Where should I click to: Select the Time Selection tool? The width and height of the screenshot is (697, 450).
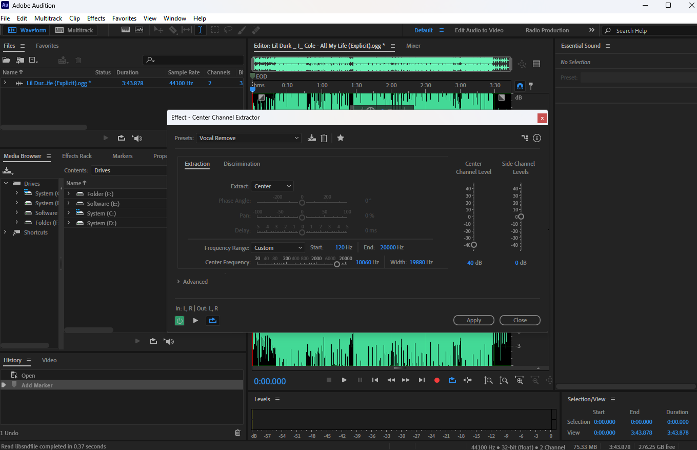coord(200,30)
